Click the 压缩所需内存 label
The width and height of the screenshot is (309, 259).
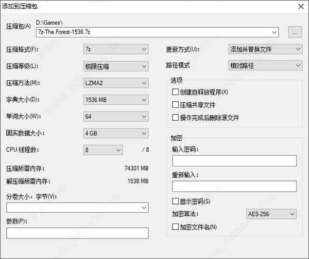pos(25,169)
